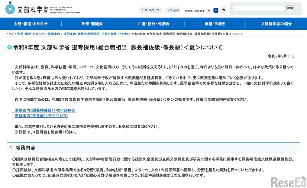Click the note ※詳細は、8.説明会を御参照ください。
The width and height of the screenshot is (307, 188).
click(46, 132)
